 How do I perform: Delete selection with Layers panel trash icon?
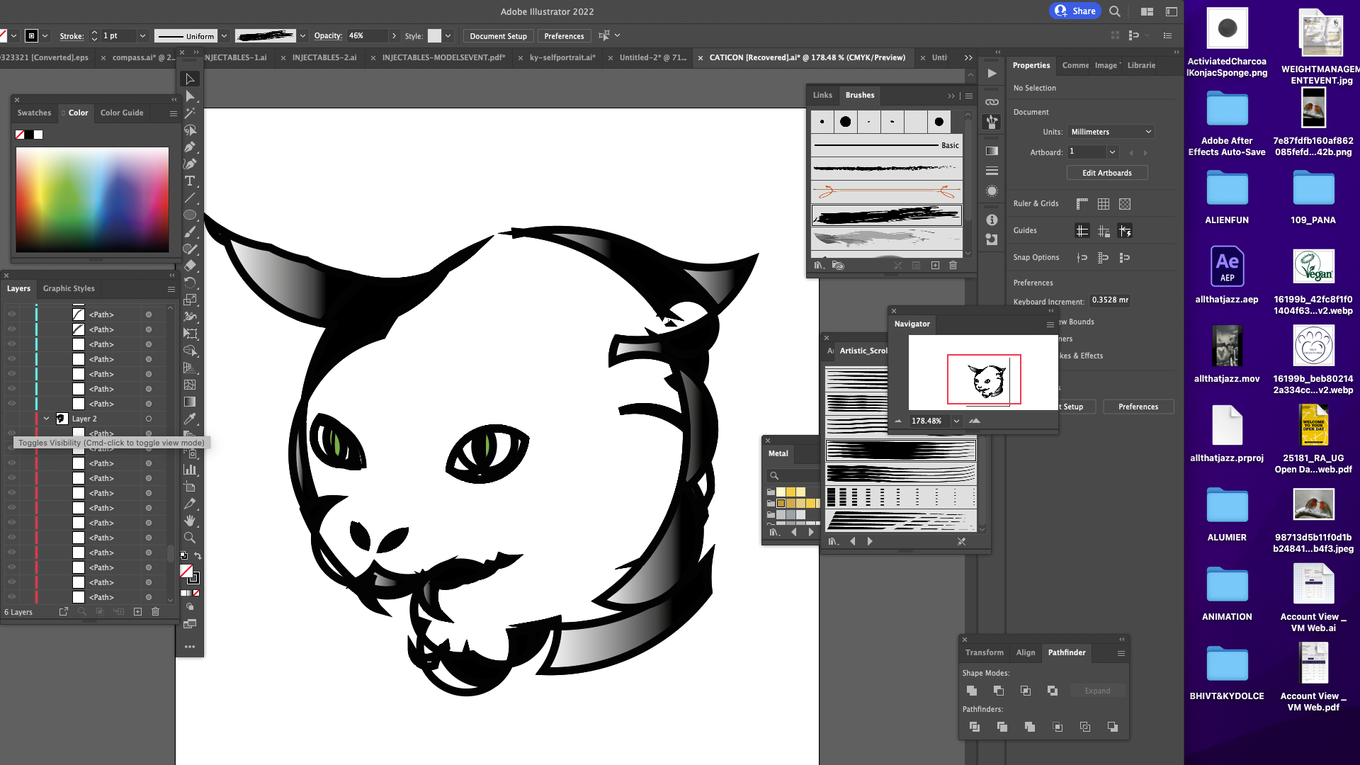(x=156, y=611)
